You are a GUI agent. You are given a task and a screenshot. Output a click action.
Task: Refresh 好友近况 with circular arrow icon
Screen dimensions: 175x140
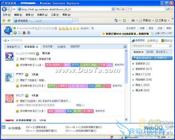pyautogui.click(x=37, y=47)
